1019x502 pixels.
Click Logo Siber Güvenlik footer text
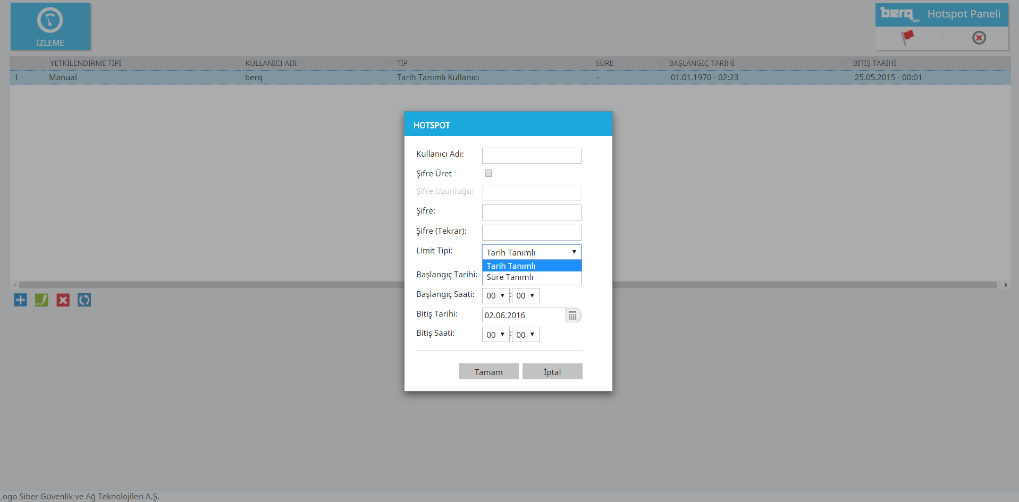click(80, 497)
